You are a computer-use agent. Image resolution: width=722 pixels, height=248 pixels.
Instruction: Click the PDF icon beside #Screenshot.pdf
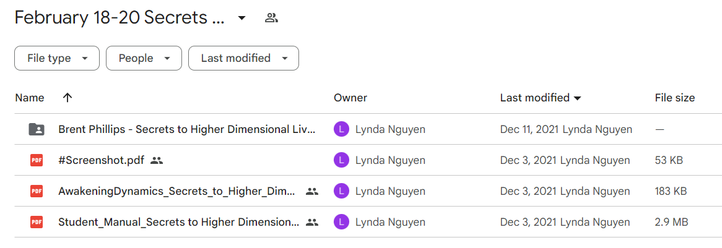[37, 160]
